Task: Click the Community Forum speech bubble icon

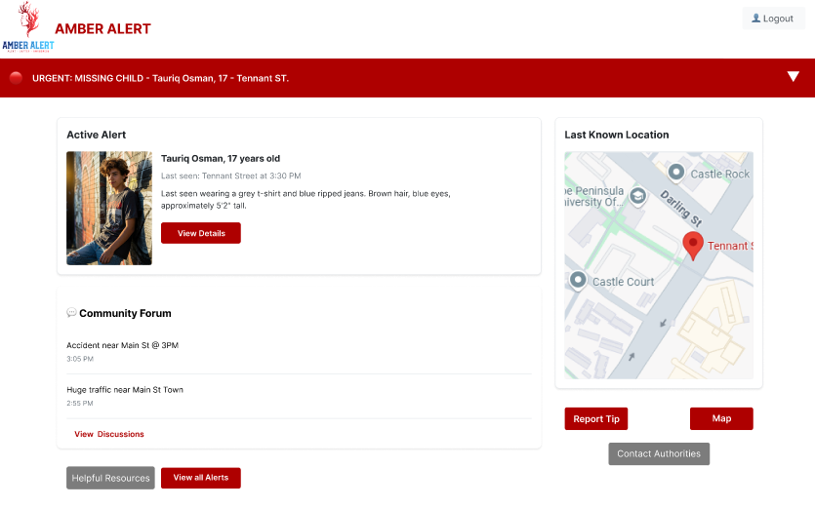Action: tap(71, 313)
